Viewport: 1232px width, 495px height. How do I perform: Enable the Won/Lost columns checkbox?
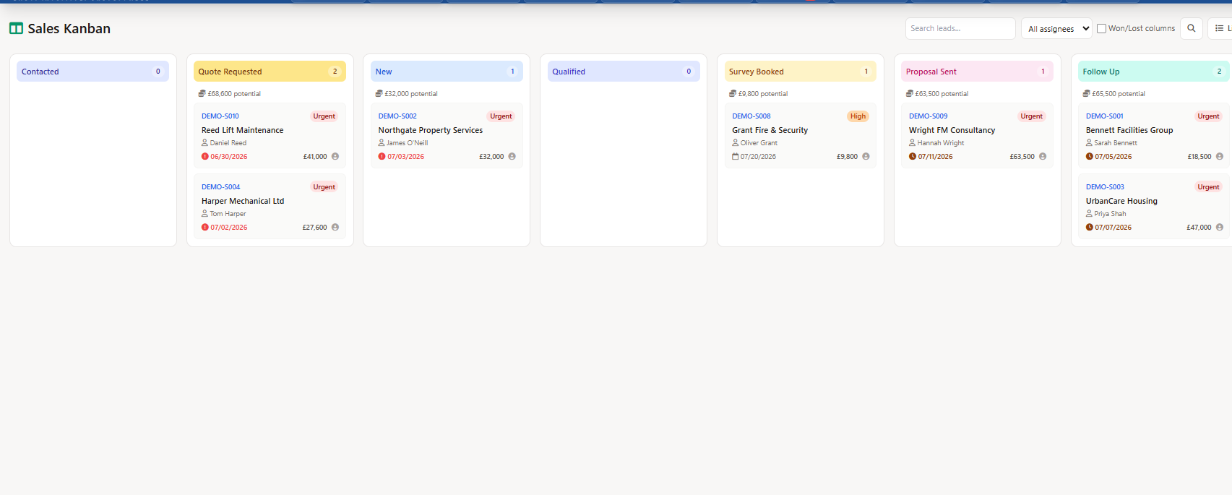[x=1102, y=28]
